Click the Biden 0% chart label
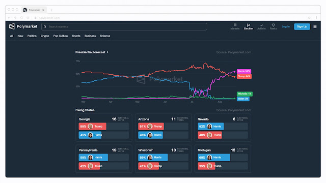 243,99
